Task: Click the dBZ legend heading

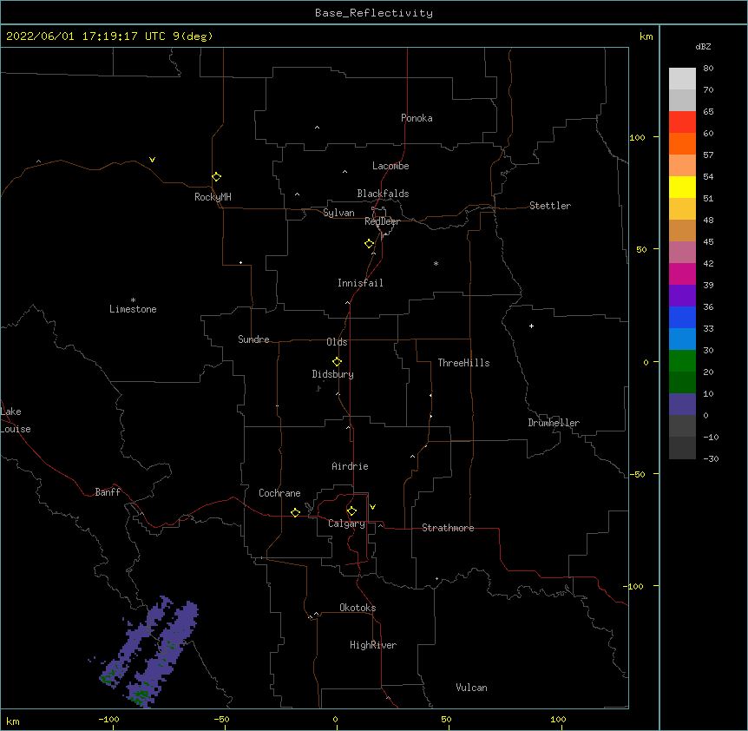Action: point(703,47)
